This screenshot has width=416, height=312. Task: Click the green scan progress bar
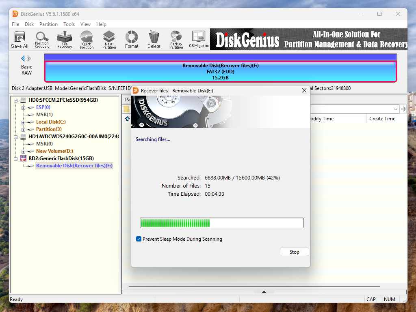[221, 223]
